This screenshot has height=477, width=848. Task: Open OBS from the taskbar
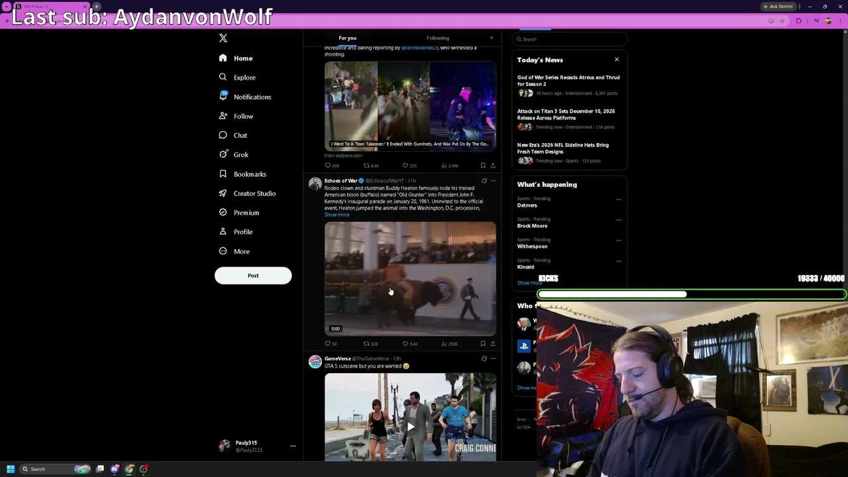coord(144,469)
